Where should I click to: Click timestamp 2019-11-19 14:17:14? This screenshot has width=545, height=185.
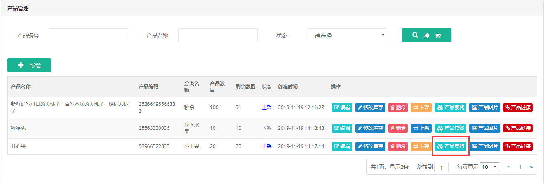tap(301, 146)
